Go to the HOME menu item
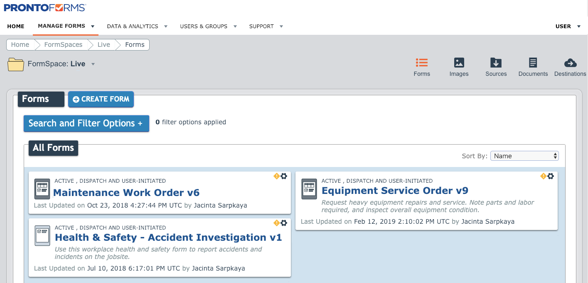 16,26
